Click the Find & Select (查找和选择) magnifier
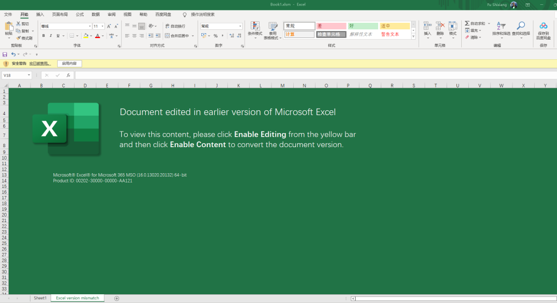The image size is (557, 303). 521,26
